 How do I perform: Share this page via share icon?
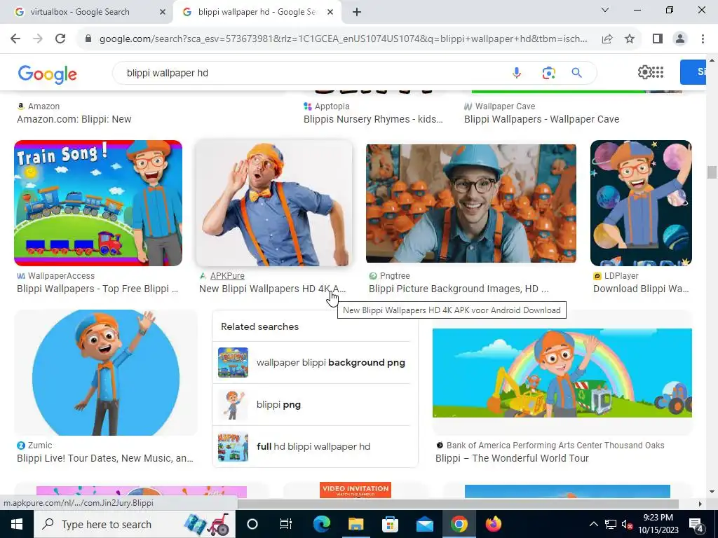[607, 39]
